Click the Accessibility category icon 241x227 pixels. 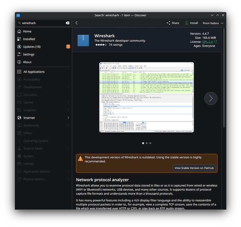tap(19, 79)
